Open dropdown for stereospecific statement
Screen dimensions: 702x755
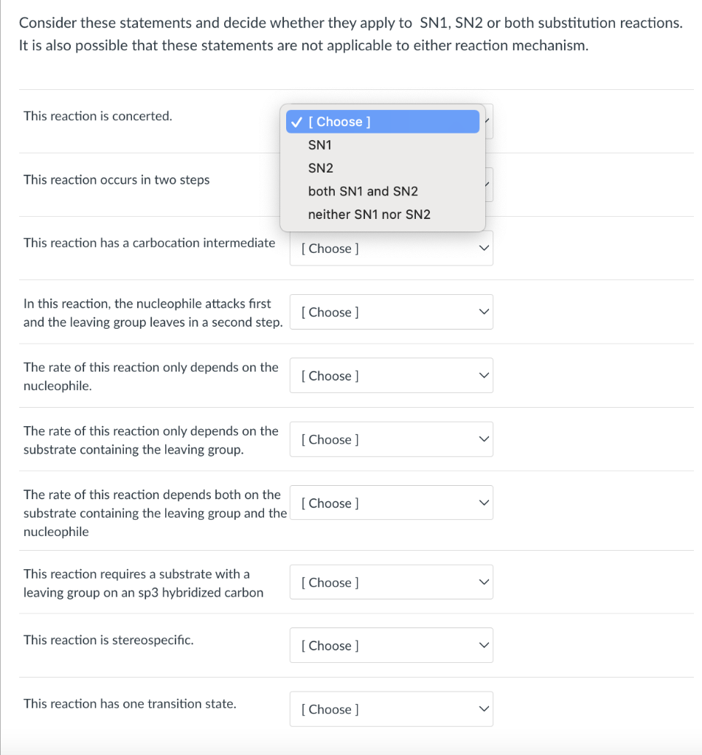pyautogui.click(x=392, y=645)
